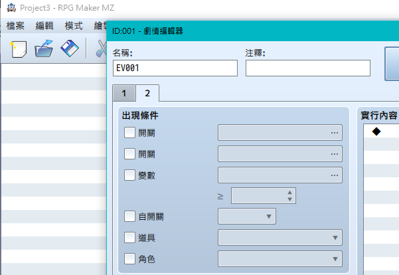Increase the variable threshold value stepper
The image size is (399, 275).
pos(289,193)
